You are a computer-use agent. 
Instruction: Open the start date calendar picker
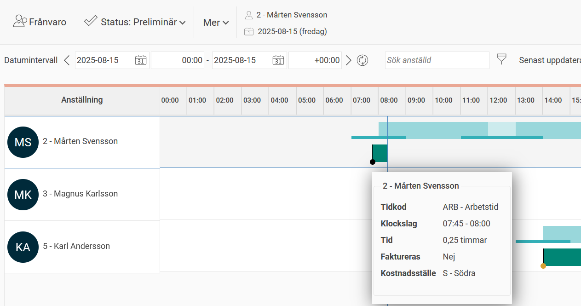pos(140,60)
